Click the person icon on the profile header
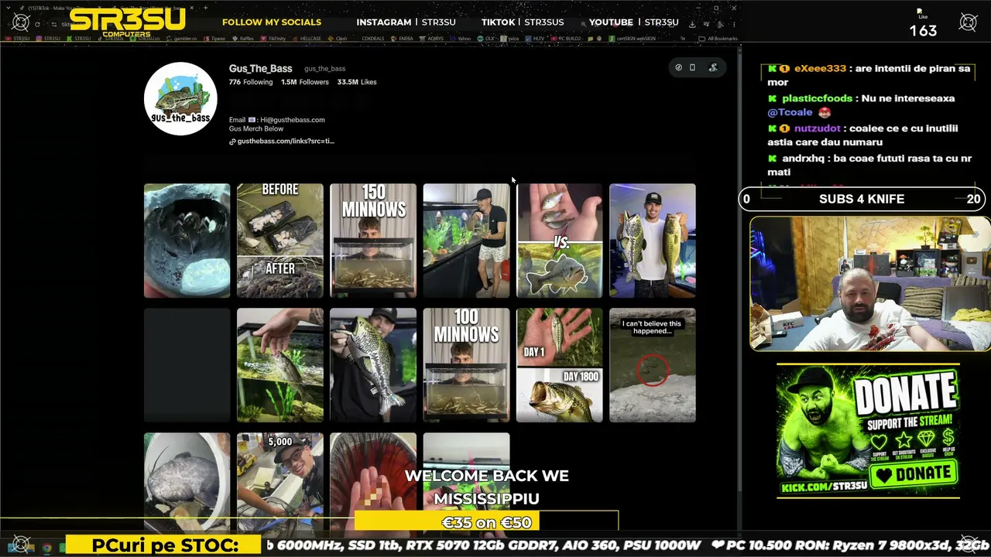 (713, 67)
